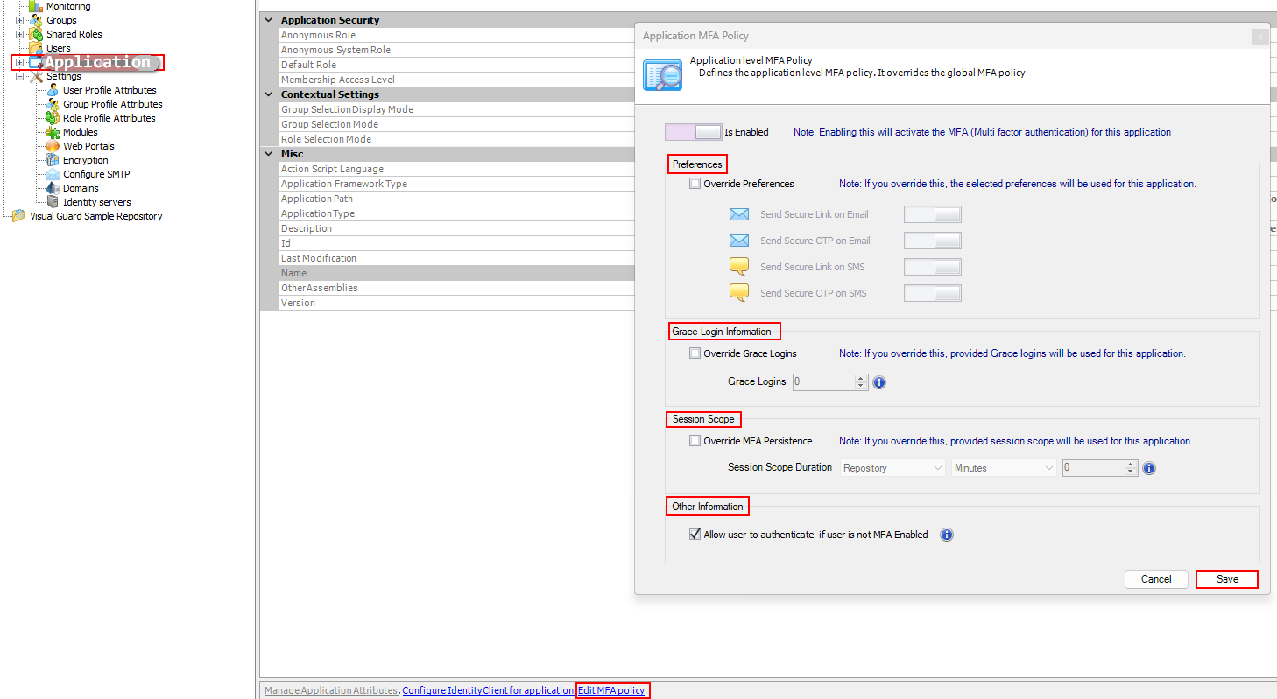Click info icon after MFA Enabled option
This screenshot has height=699, width=1277.
[x=946, y=535]
